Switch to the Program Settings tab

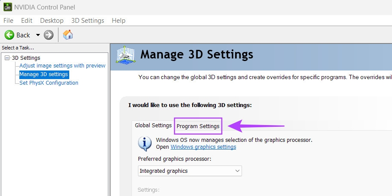[x=198, y=126]
